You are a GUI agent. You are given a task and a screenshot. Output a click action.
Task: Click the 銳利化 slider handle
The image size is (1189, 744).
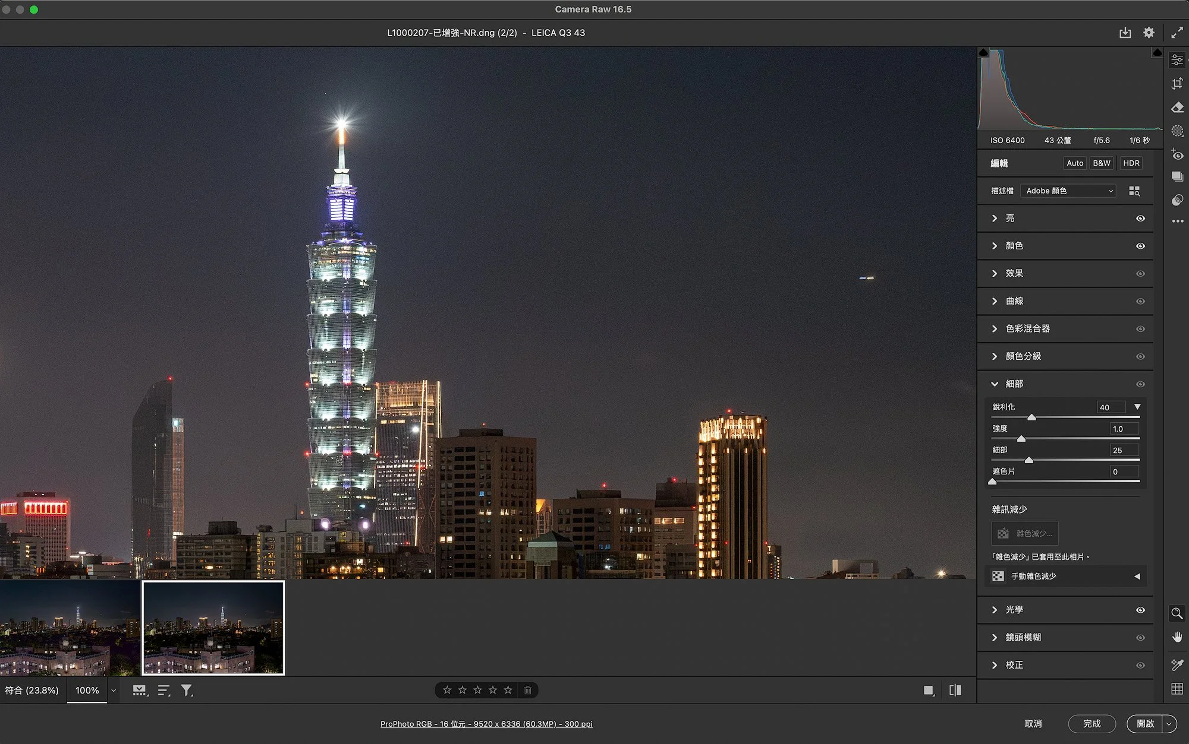point(1031,417)
